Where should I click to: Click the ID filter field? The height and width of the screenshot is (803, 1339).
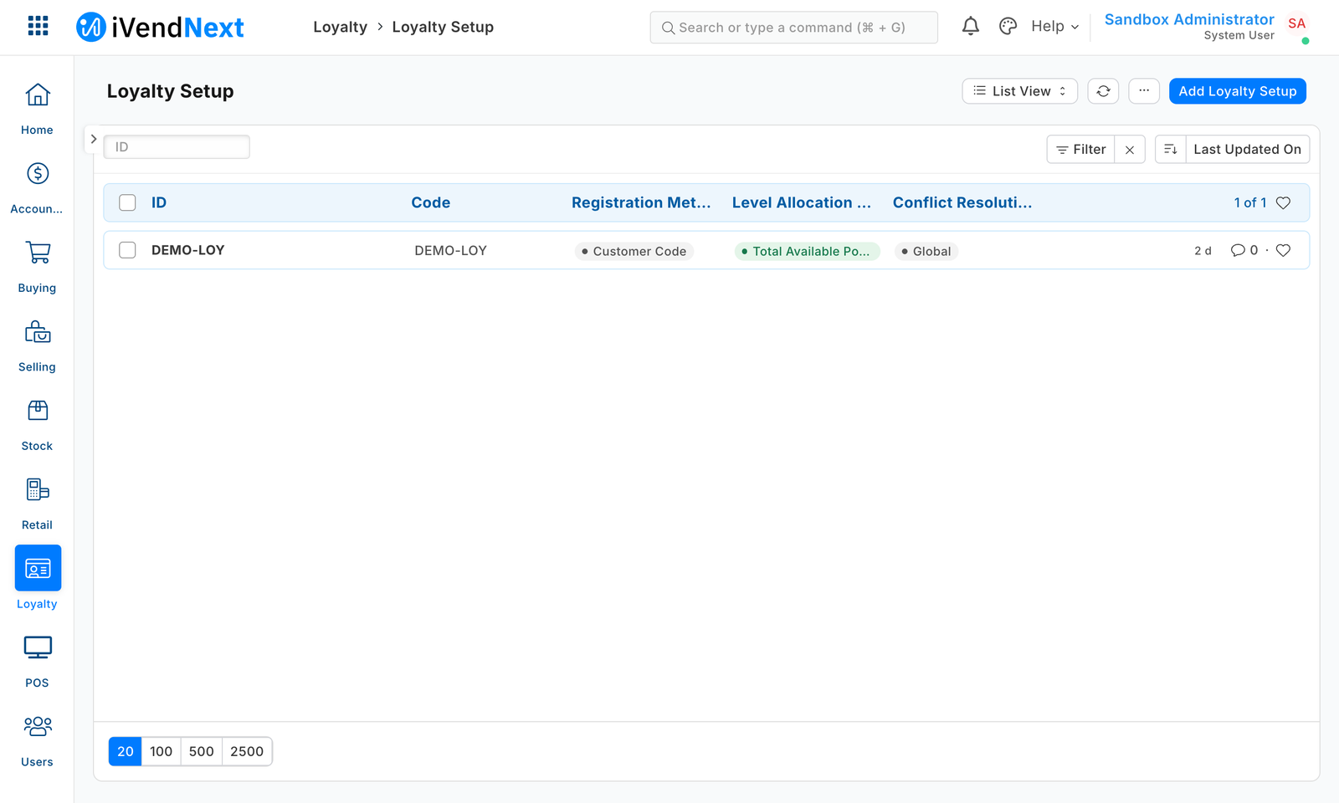click(177, 147)
